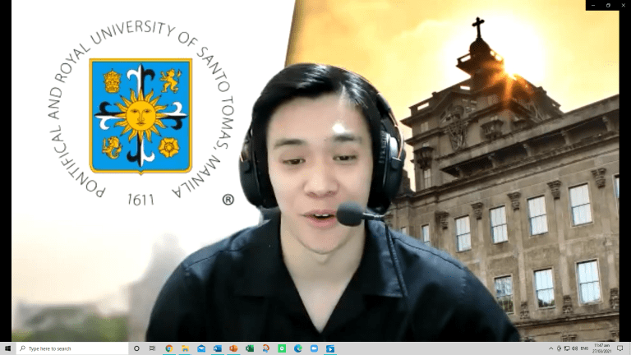Open the green square app on taskbar
631x355 pixels.
[282, 348]
